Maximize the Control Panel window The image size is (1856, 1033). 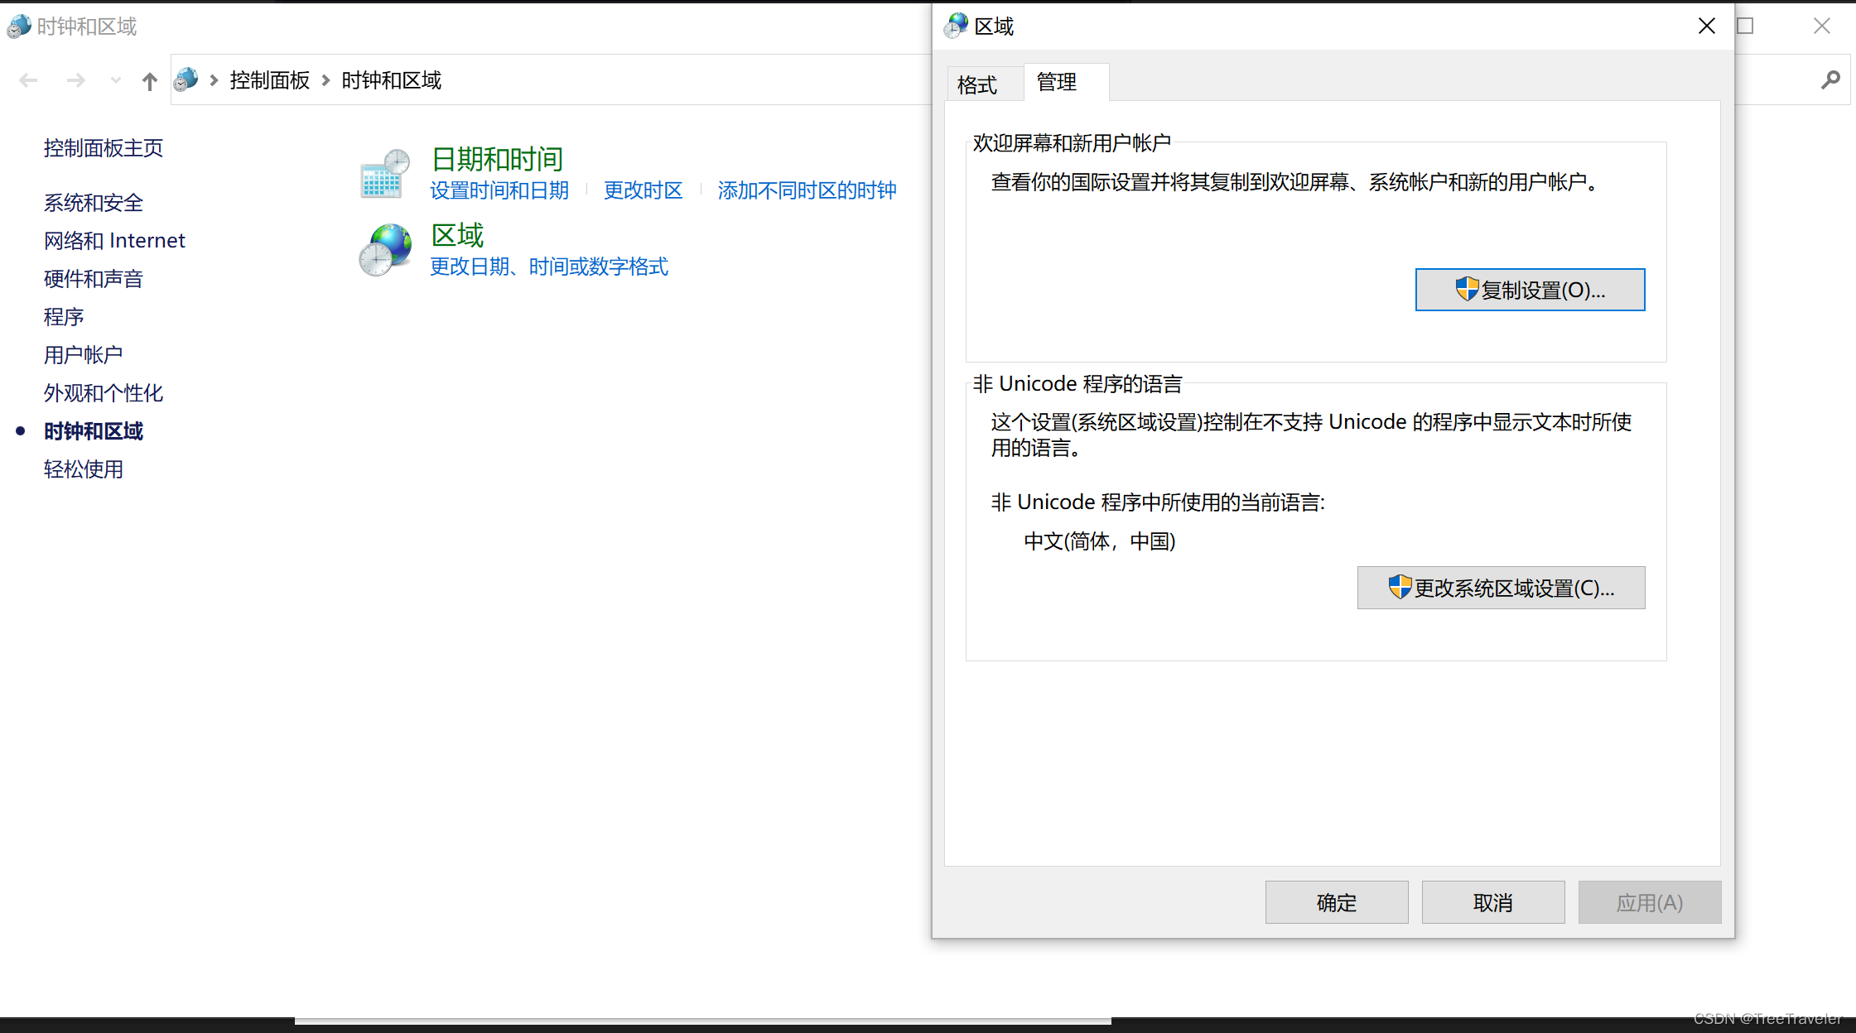coord(1745,26)
